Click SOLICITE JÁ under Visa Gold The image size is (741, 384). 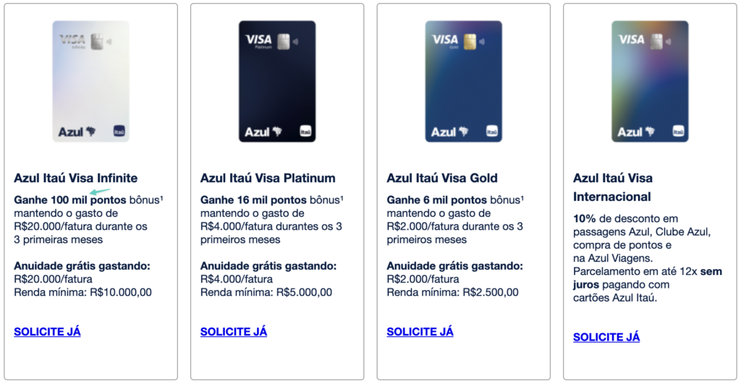tap(420, 332)
